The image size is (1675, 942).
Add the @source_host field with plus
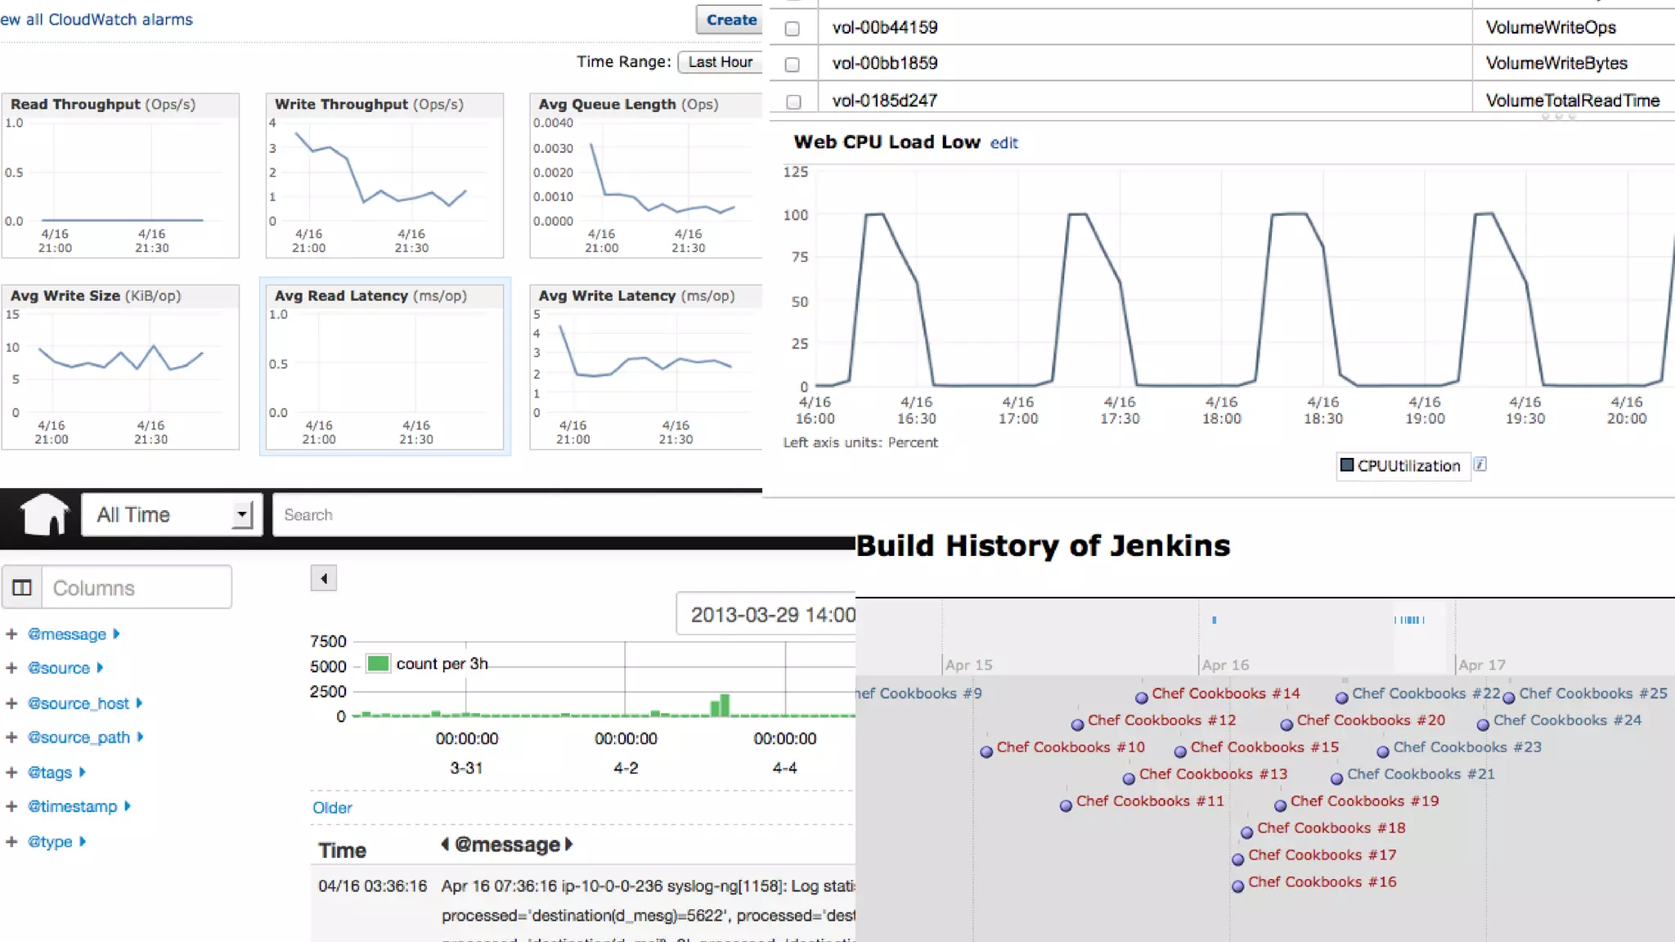pos(11,702)
